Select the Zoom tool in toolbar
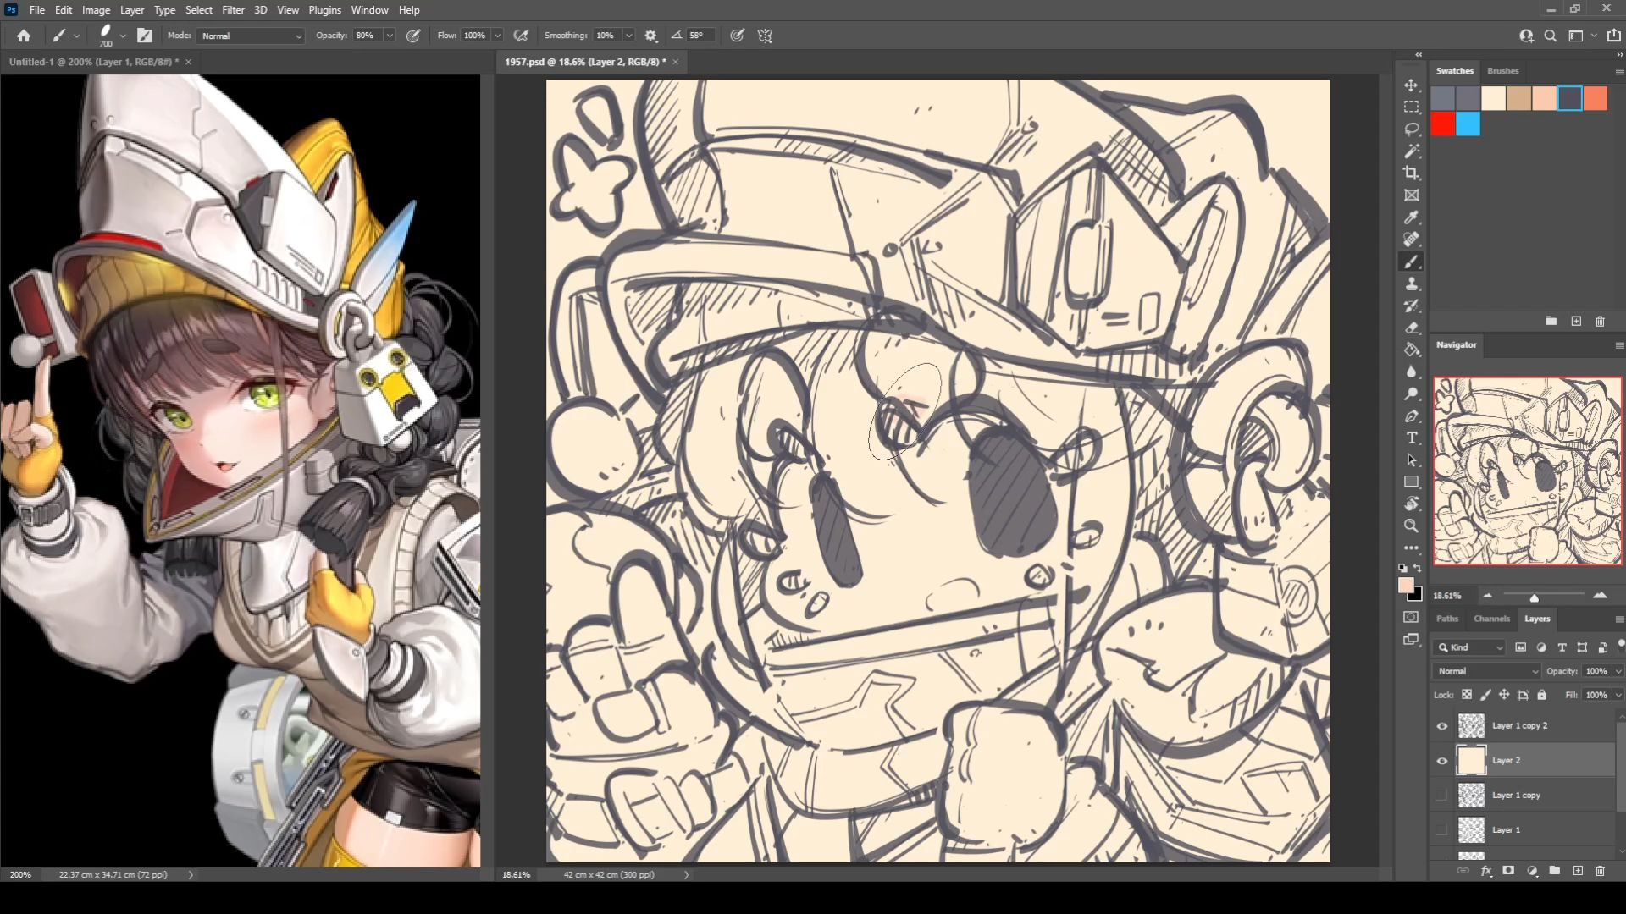Screen dimensions: 1626x914 pos(1411,526)
